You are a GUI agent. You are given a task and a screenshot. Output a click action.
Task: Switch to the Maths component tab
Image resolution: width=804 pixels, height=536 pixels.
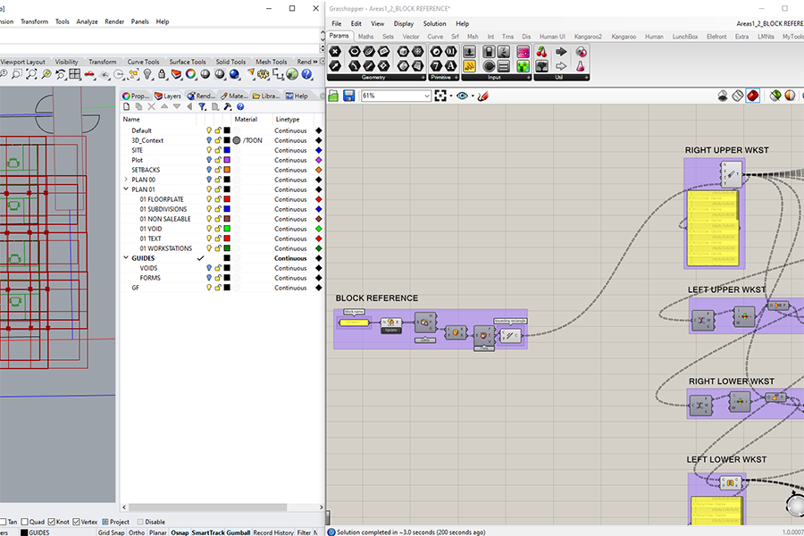(366, 37)
